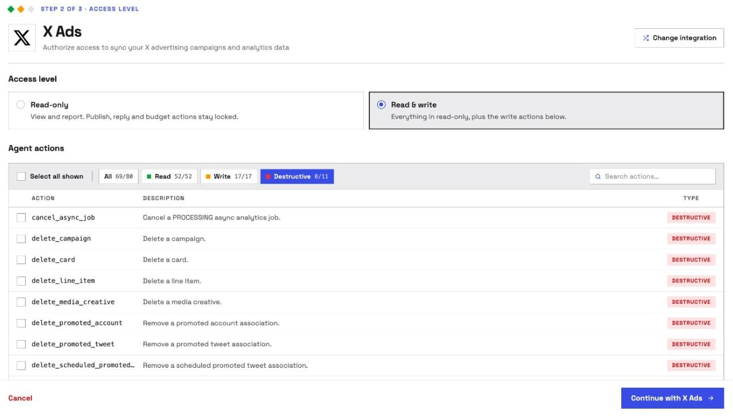Toggle the delete_line_item checkbox
Screen dimensions: 733x416
[x=21, y=281]
